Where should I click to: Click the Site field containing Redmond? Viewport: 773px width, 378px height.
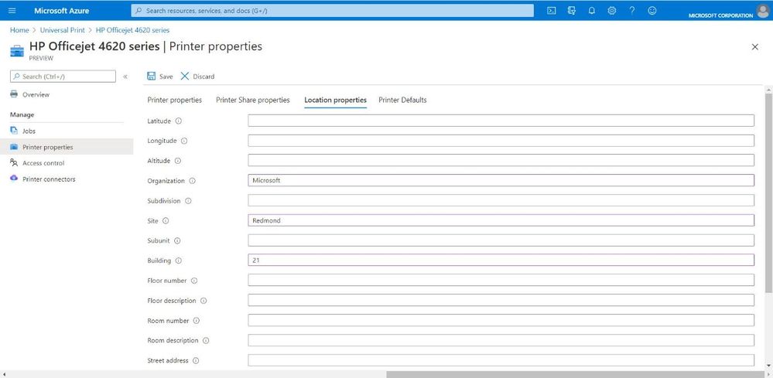pyautogui.click(x=501, y=220)
